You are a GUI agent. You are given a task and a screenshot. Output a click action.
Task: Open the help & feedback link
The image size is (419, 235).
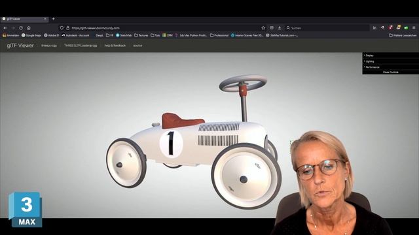point(115,46)
